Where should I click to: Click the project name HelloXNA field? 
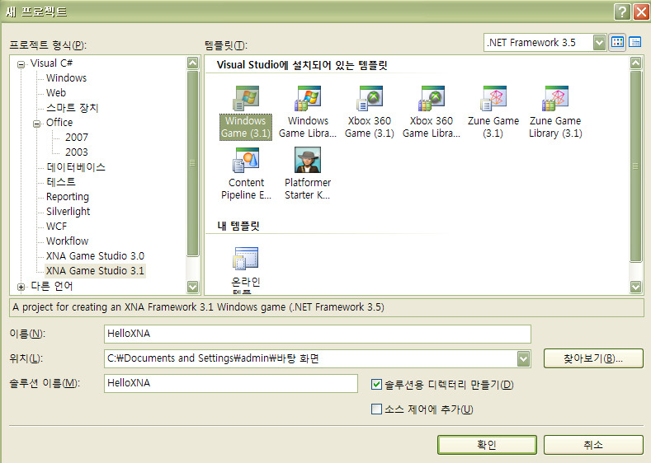318,334
